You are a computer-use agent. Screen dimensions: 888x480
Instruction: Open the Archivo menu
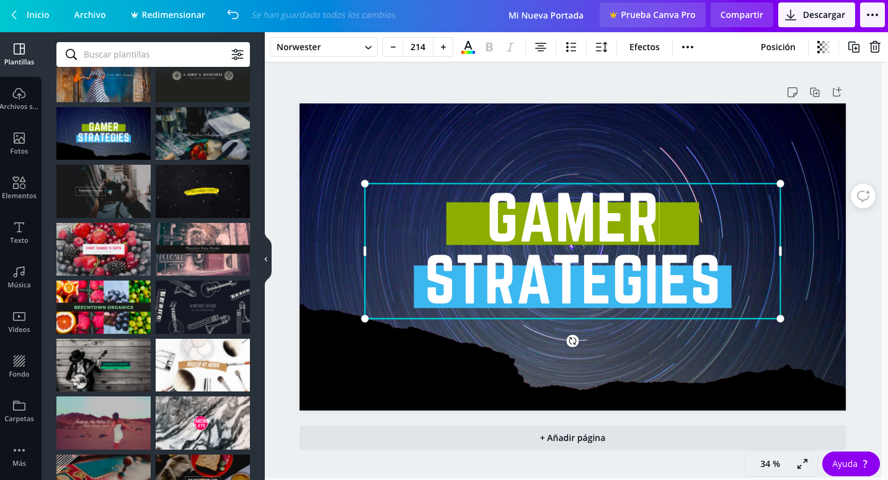pyautogui.click(x=90, y=15)
